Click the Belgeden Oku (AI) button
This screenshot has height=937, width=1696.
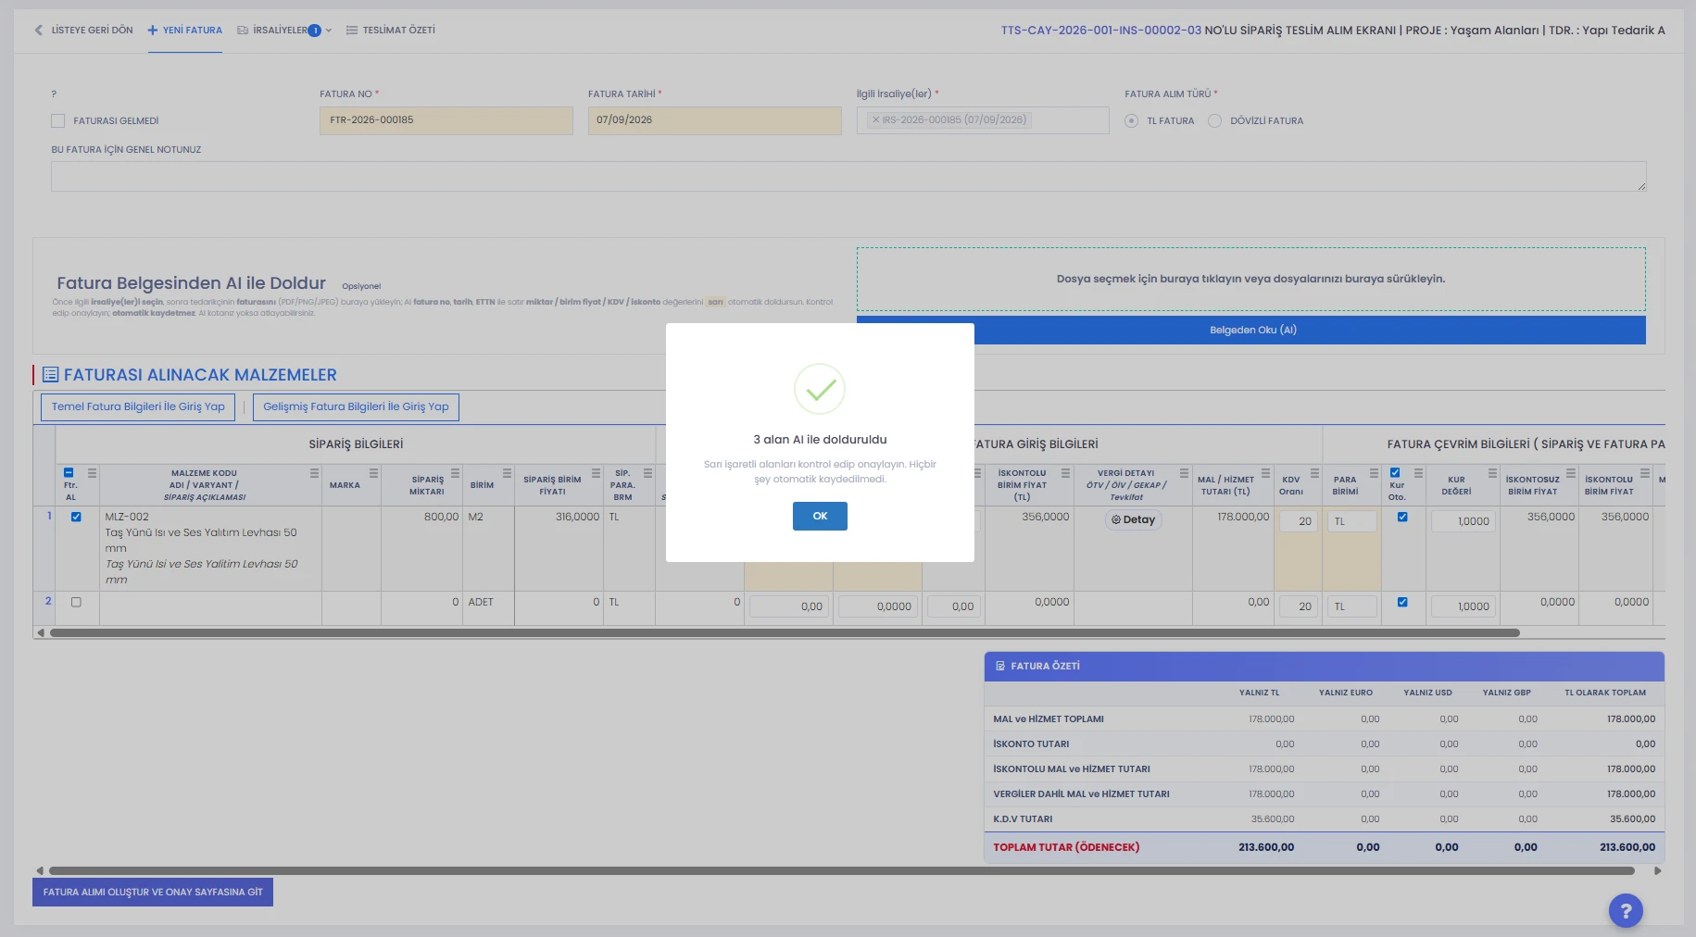1251,331
